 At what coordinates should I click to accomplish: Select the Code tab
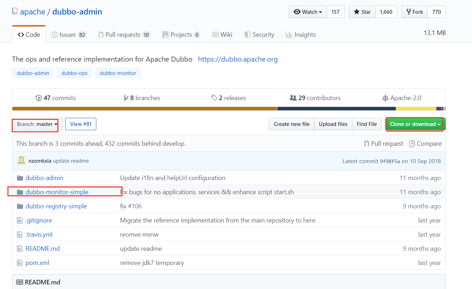tap(29, 35)
